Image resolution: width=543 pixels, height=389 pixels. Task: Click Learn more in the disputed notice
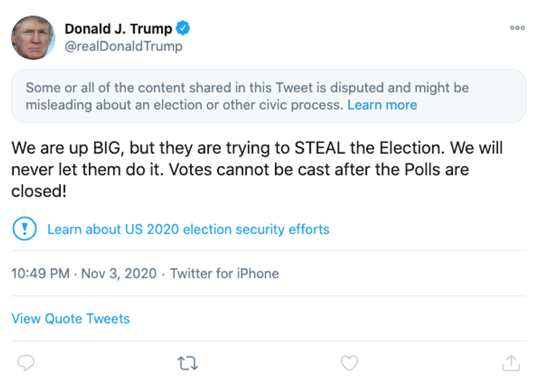coord(382,105)
